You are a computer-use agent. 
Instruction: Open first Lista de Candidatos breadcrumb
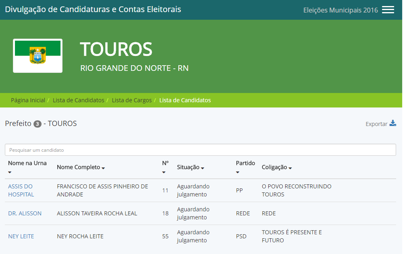(x=78, y=100)
